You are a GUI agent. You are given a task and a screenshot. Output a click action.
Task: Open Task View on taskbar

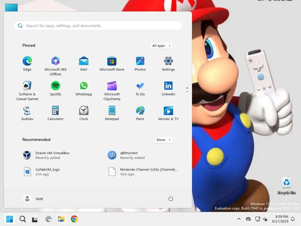[x=35, y=219]
